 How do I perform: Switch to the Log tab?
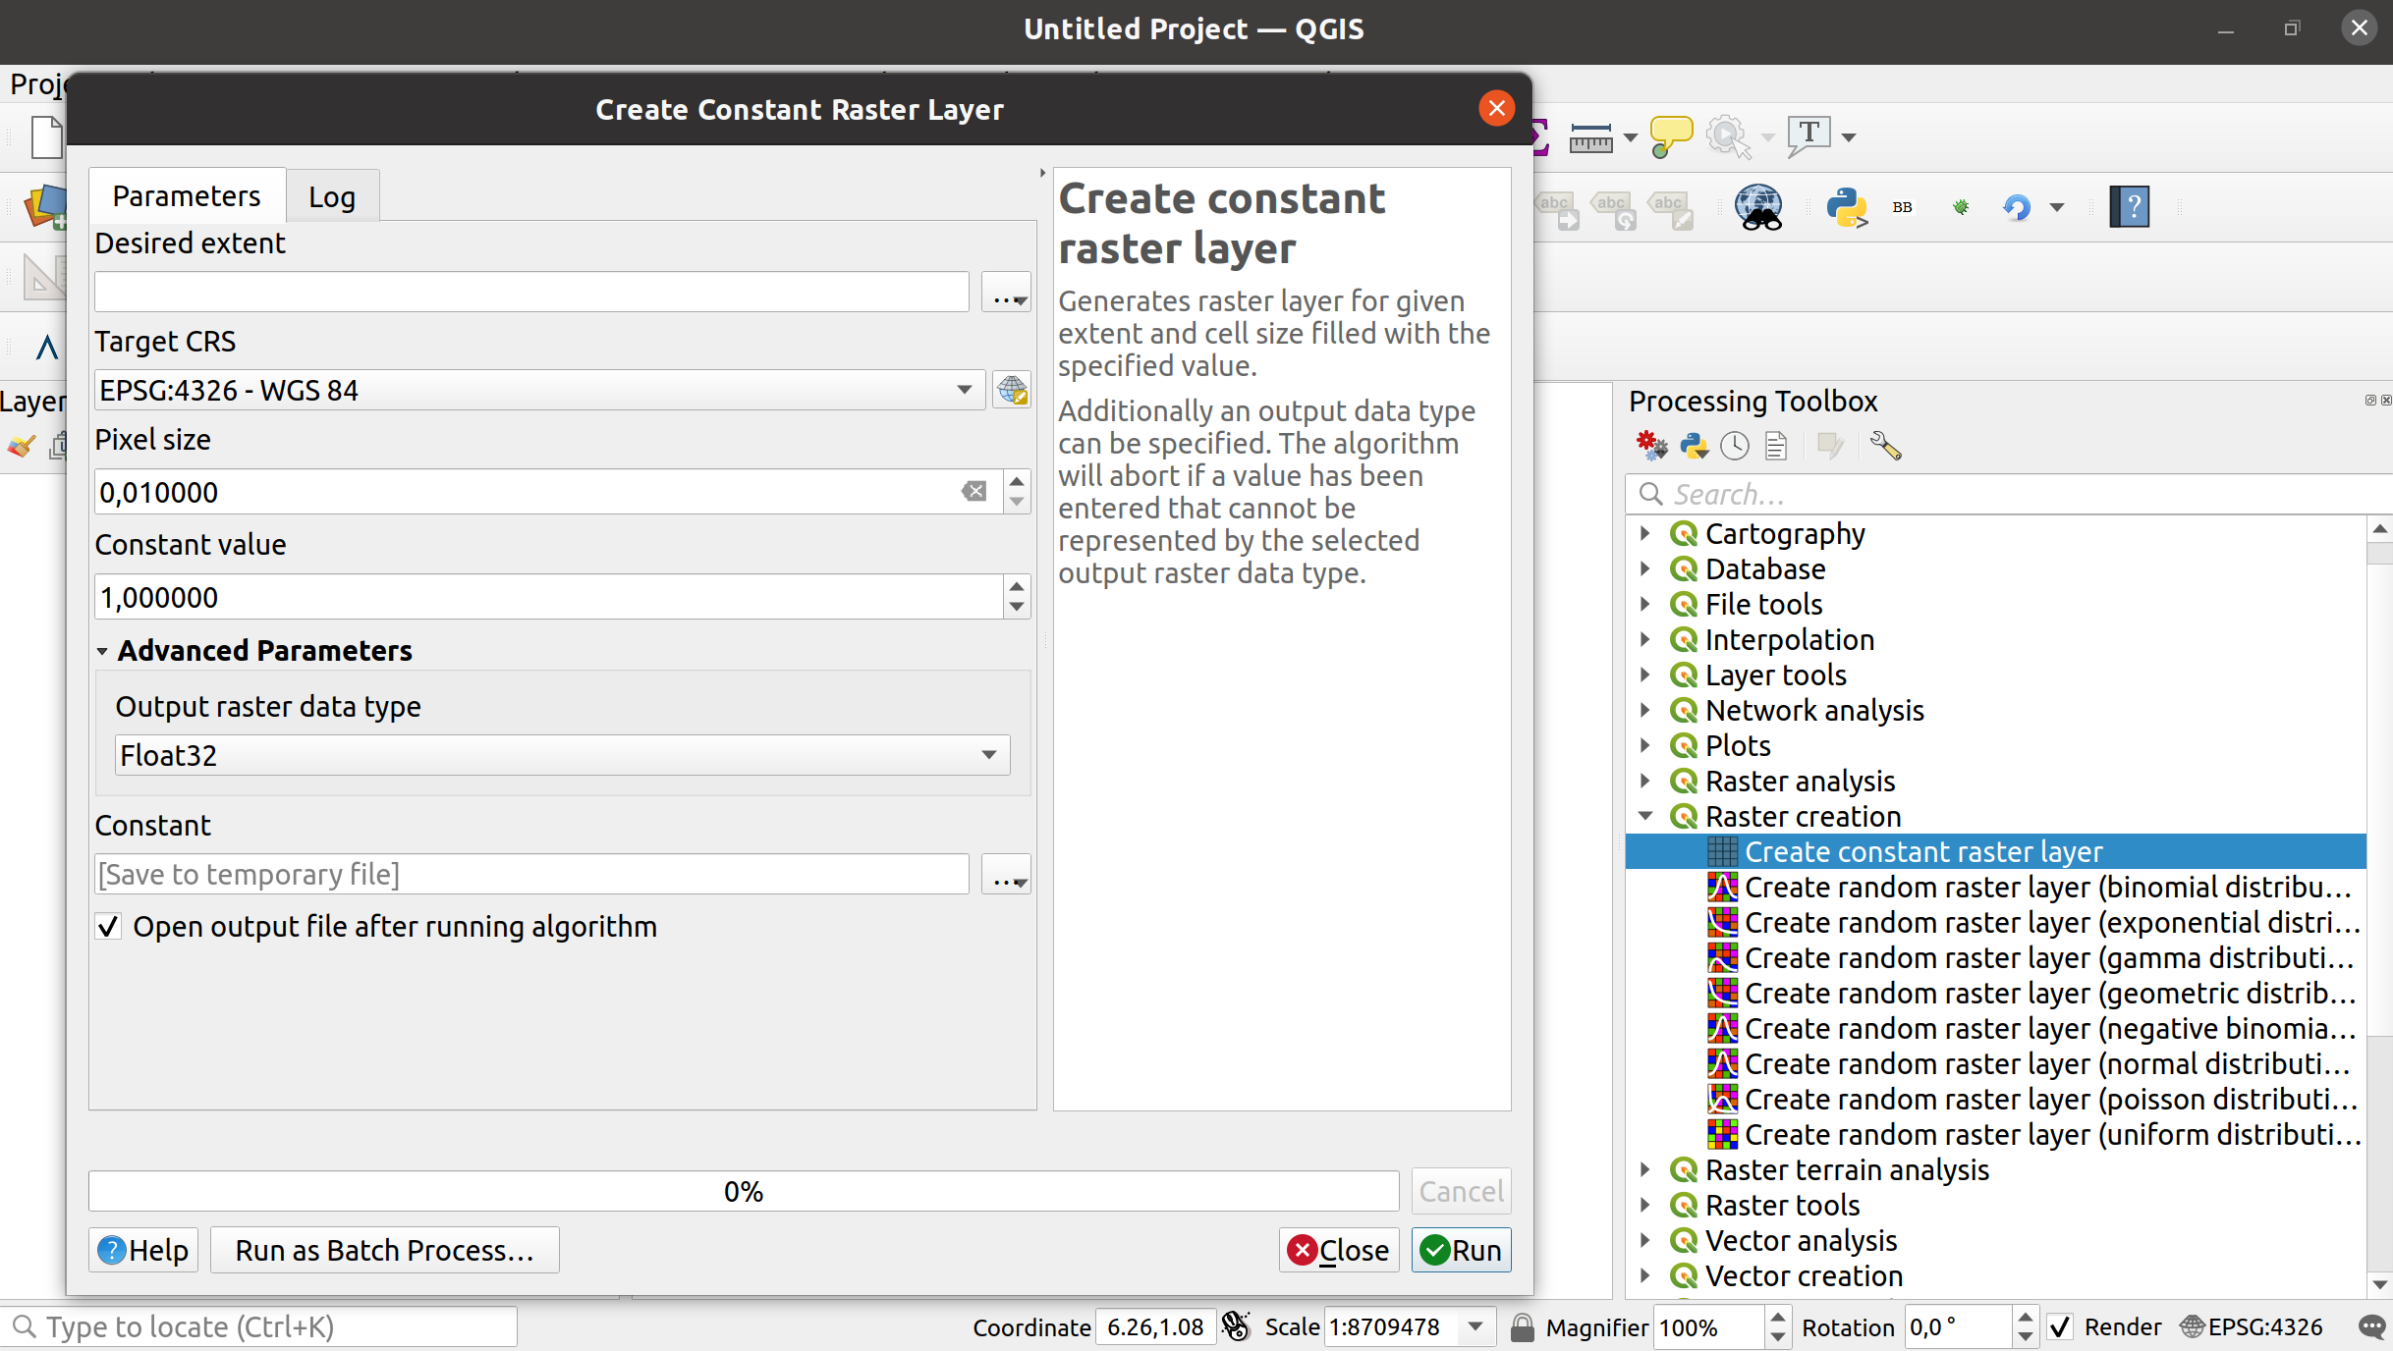tap(332, 197)
